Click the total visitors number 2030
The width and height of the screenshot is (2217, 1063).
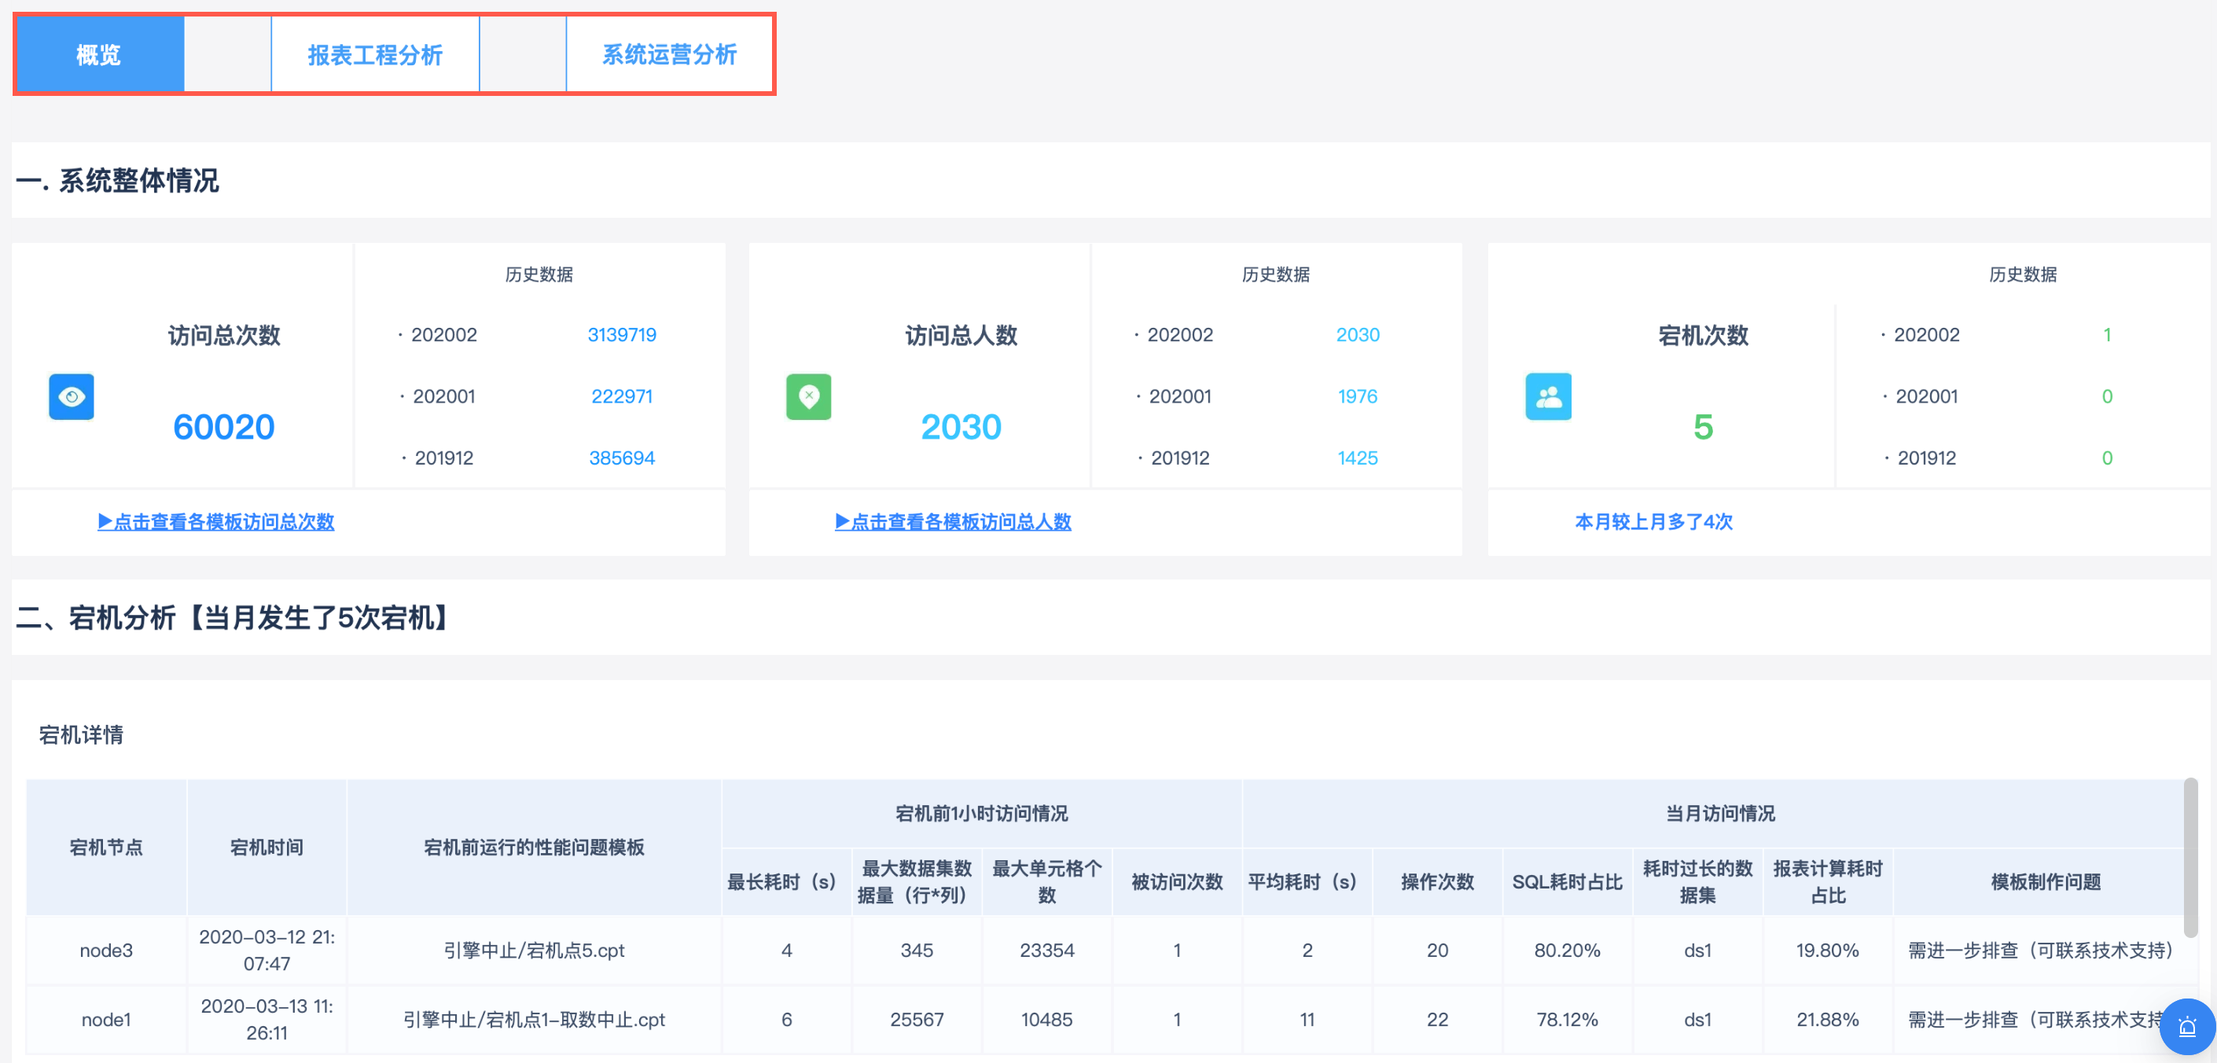point(961,427)
